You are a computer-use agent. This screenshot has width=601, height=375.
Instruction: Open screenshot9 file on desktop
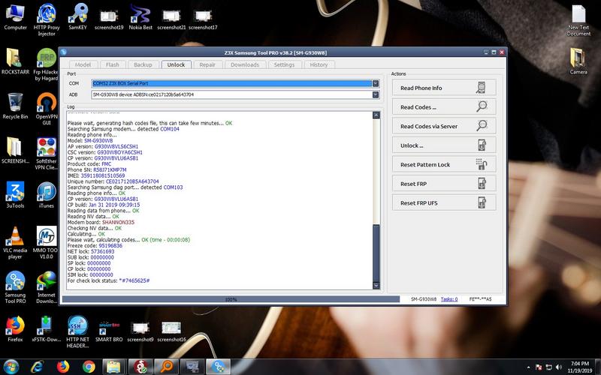[140, 331]
